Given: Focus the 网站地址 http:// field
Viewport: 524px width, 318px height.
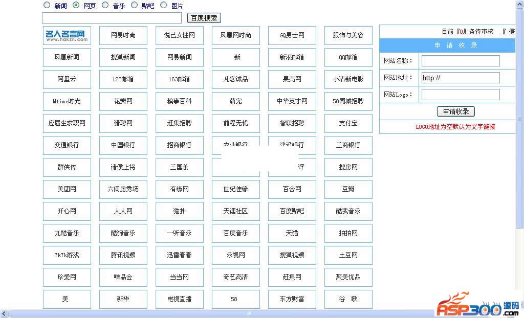Looking at the screenshot, I should click(461, 78).
